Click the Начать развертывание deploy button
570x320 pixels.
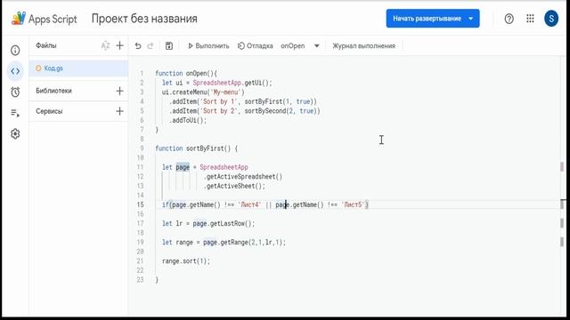[433, 19]
